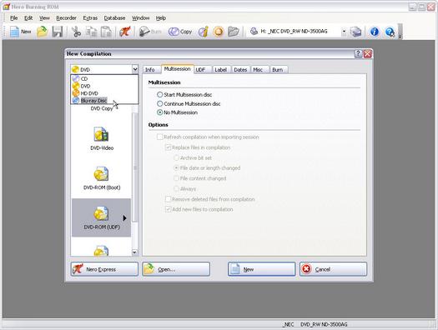Select Archive bit set option

pos(176,157)
